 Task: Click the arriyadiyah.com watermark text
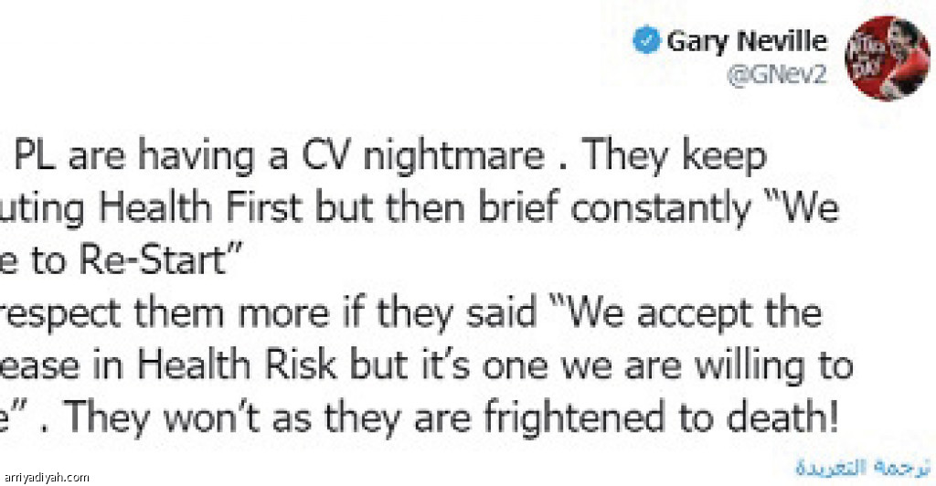tap(46, 477)
